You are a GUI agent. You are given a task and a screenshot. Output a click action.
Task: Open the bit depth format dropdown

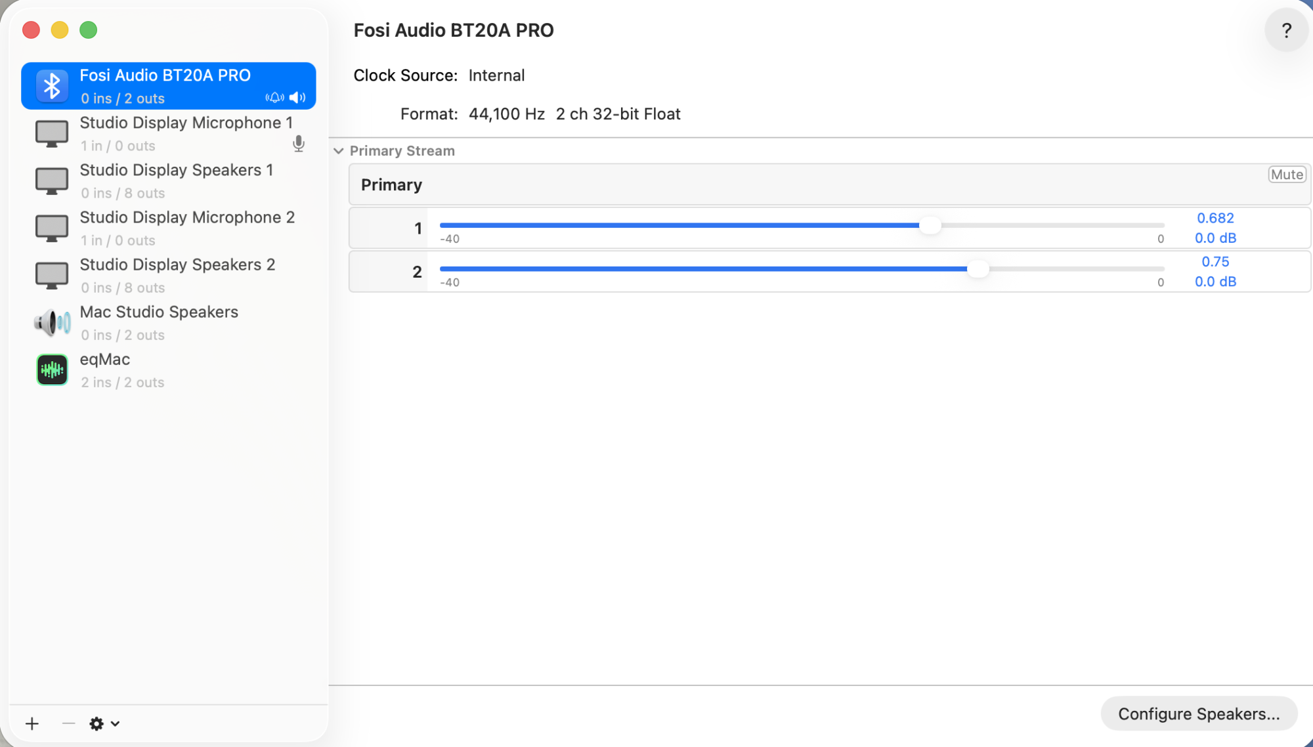(618, 114)
